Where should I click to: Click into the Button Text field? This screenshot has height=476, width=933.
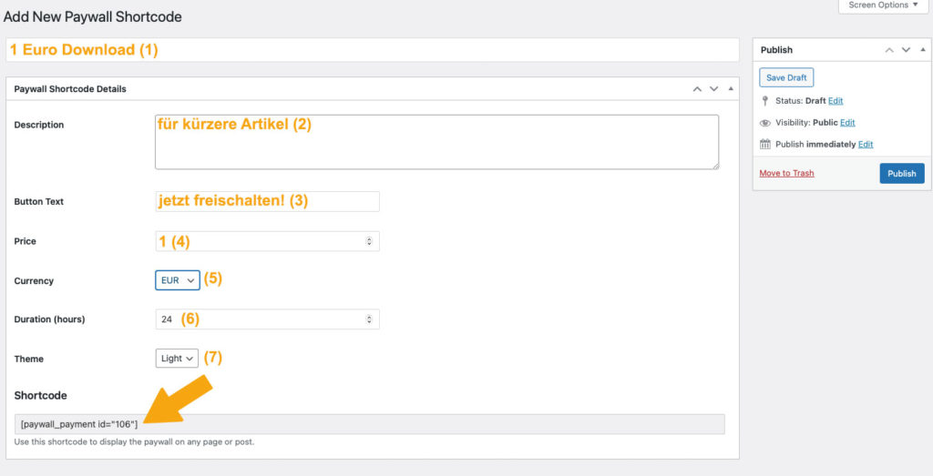coord(267,201)
